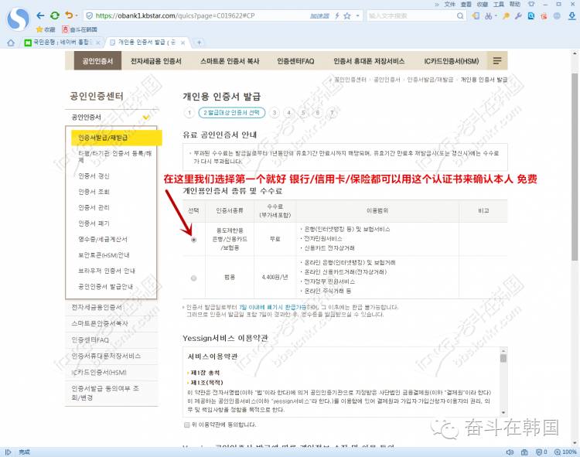Open the dropdown arrow next to the scissors
The height and width of the screenshot is (457, 580).
(x=495, y=16)
